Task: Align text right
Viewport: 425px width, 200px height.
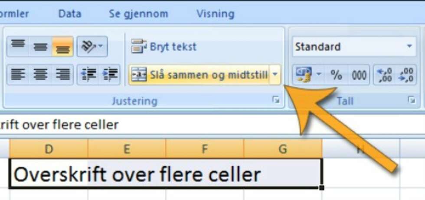Action: [x=62, y=74]
